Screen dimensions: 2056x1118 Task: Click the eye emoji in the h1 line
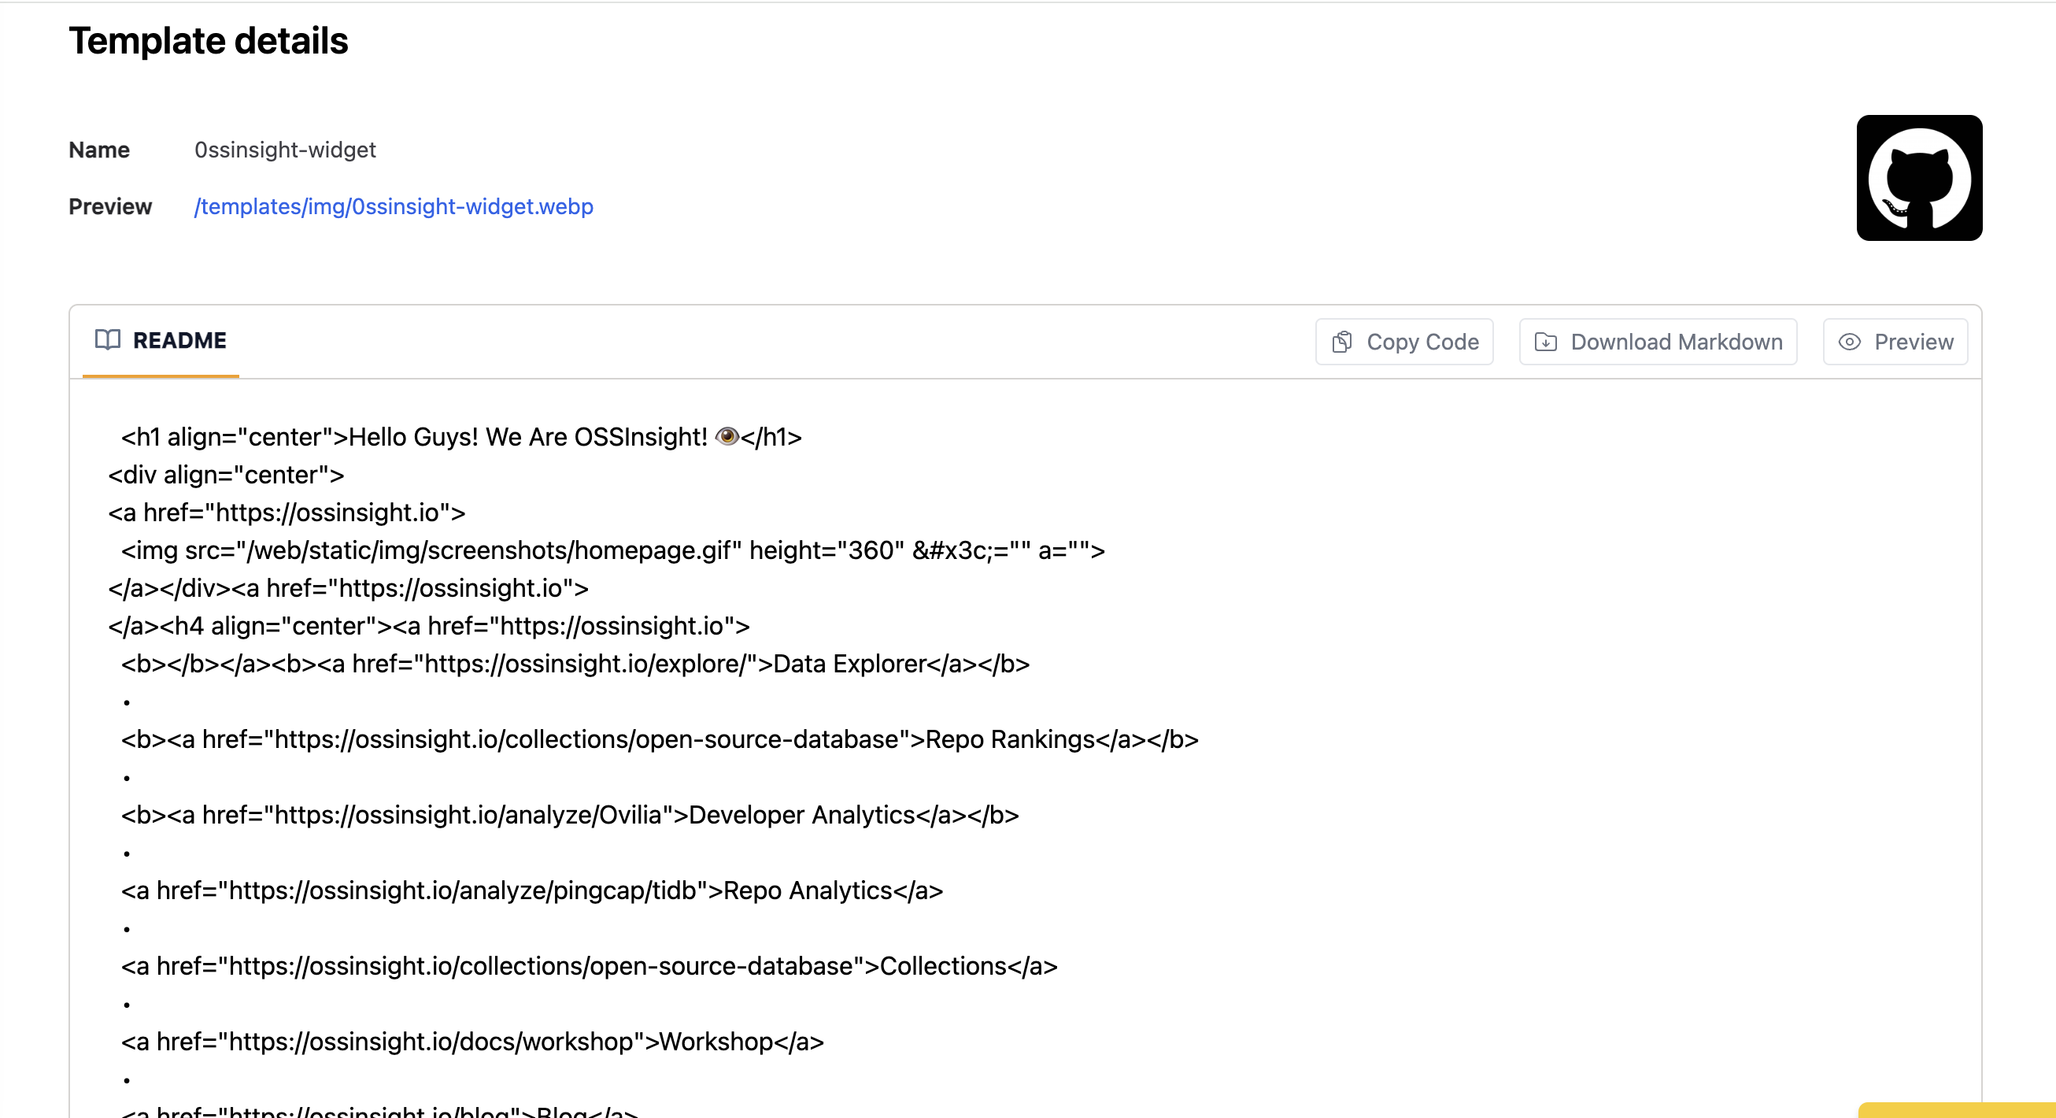[x=727, y=436]
